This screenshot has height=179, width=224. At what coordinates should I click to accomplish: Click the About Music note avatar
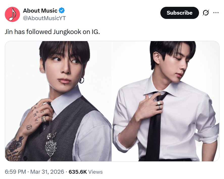pos(12,14)
